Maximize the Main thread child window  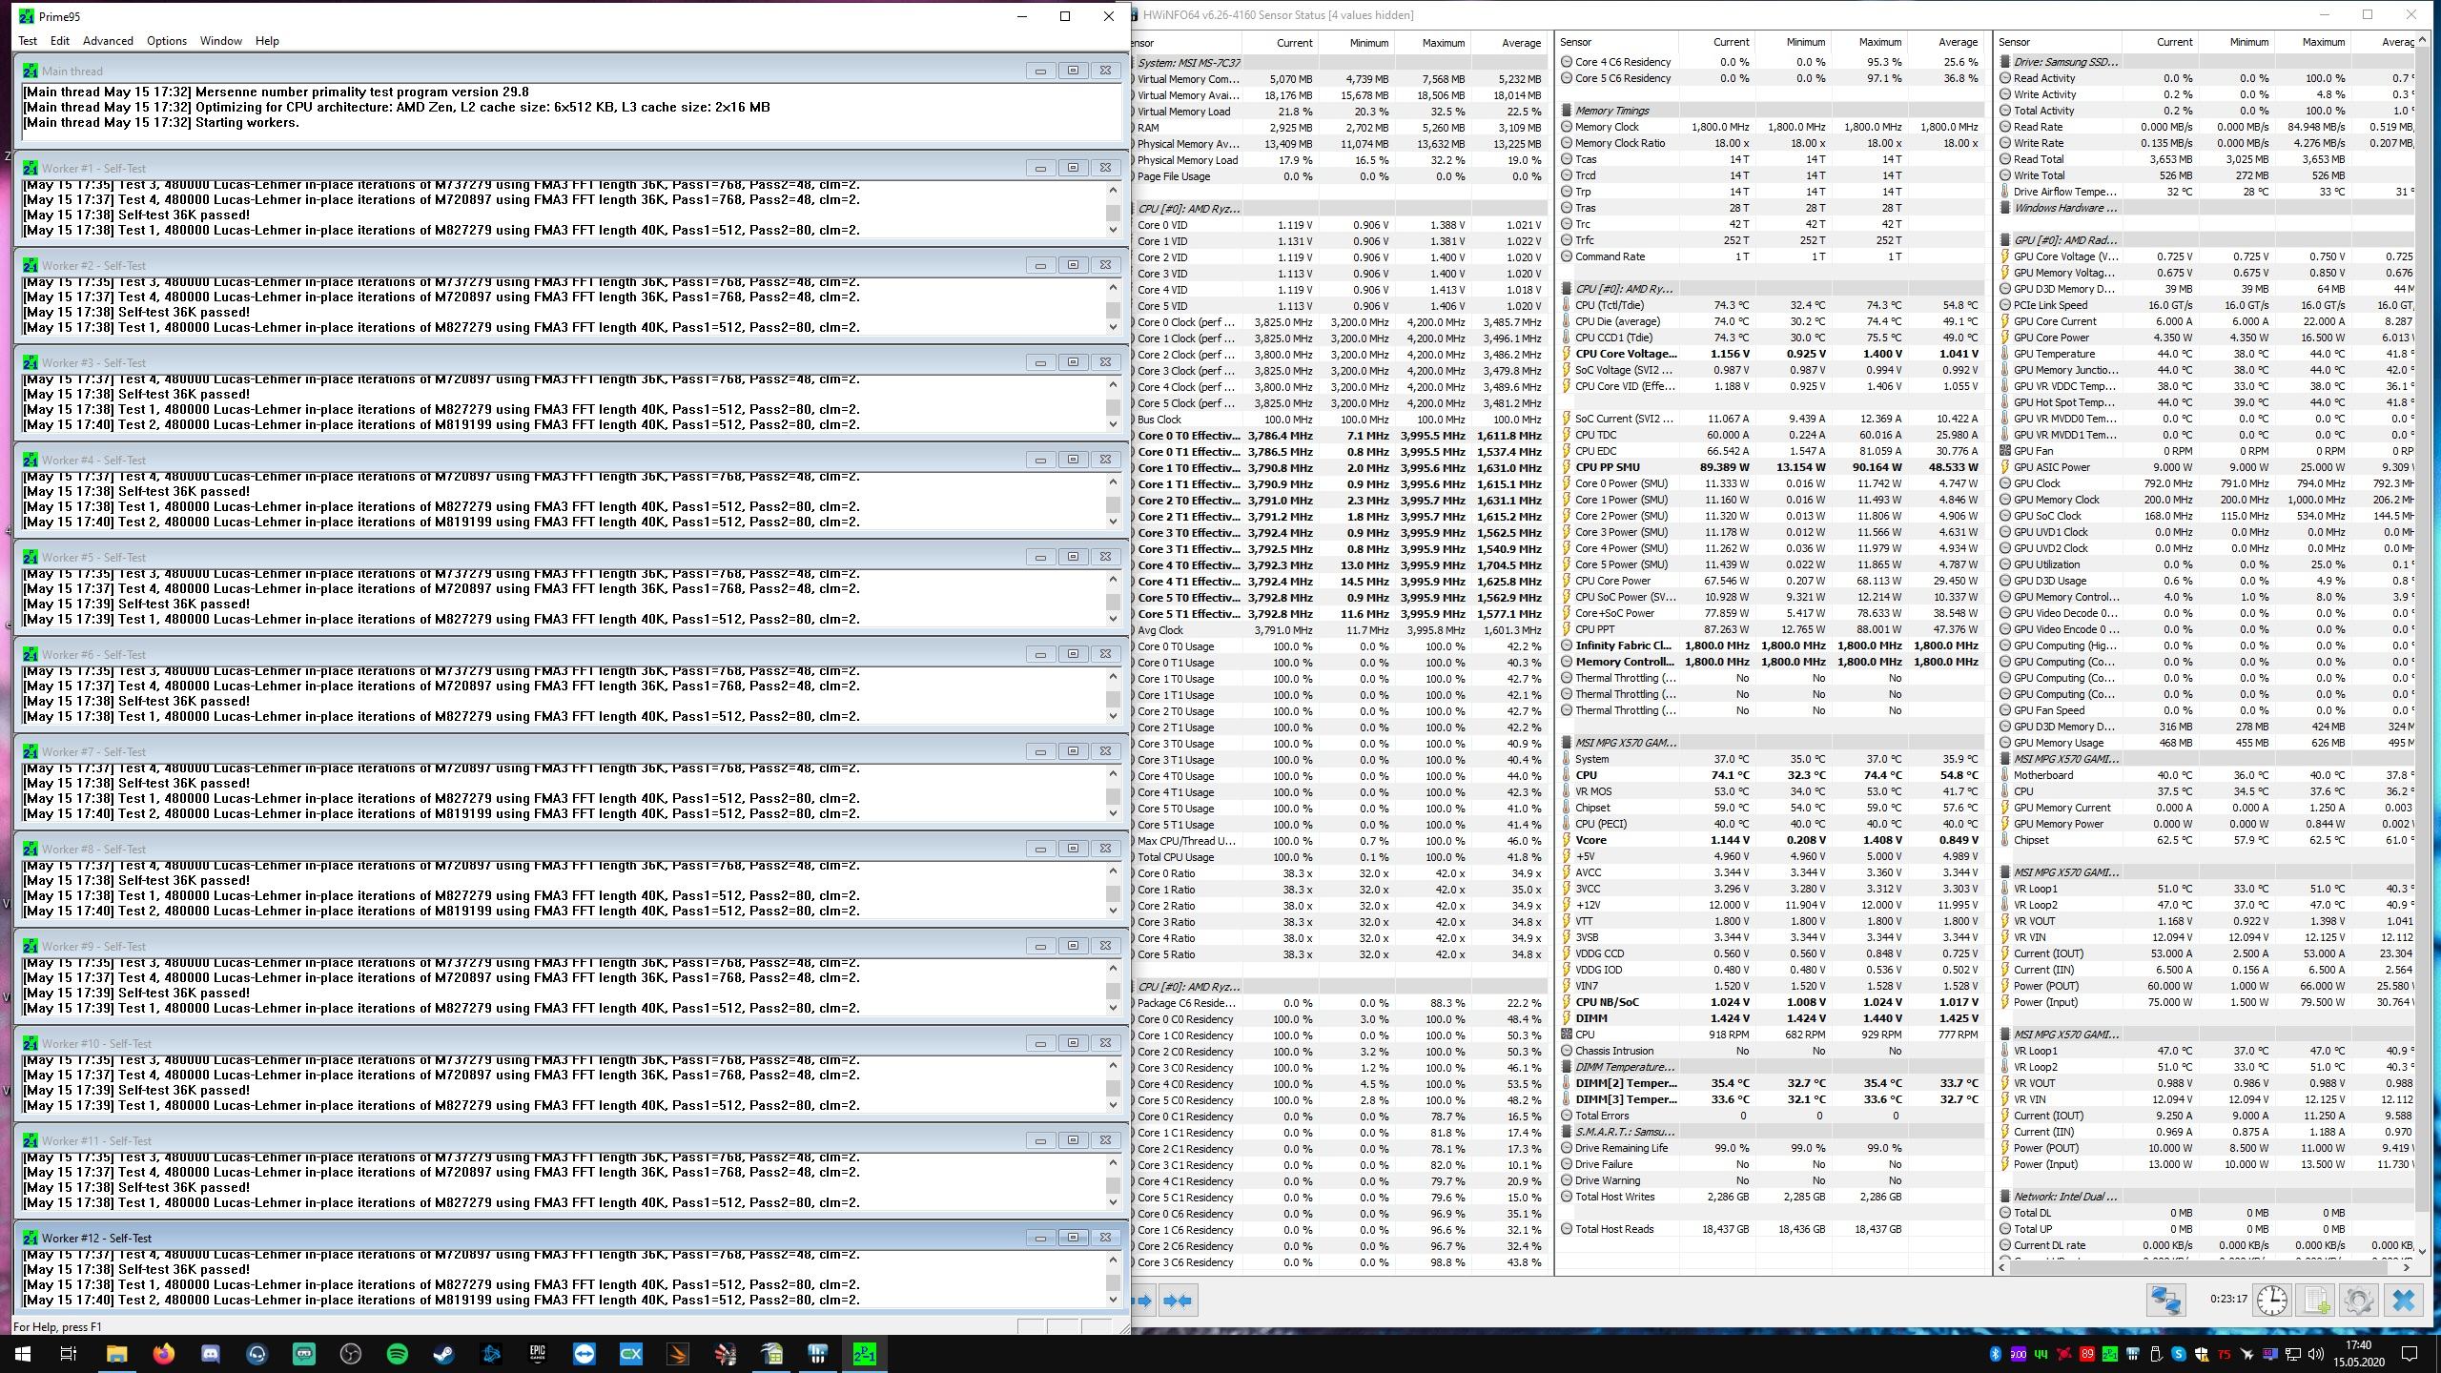click(1073, 71)
